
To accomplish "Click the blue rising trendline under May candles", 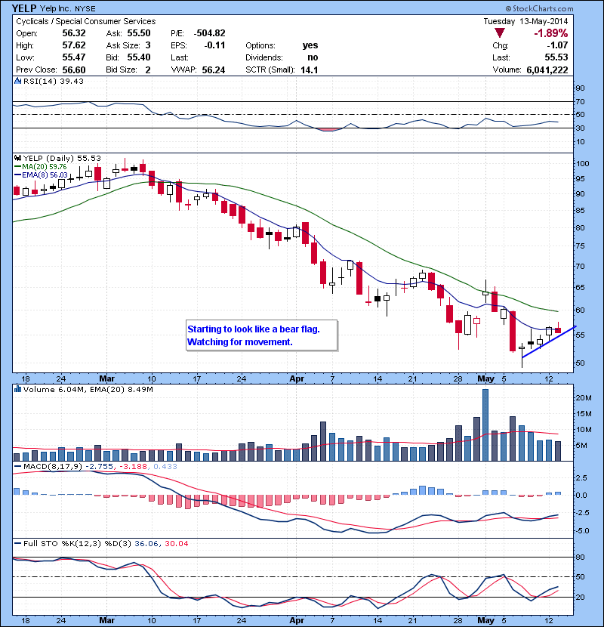I will 549,342.
